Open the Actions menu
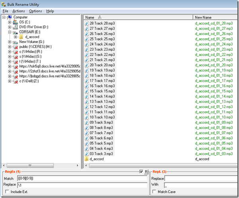The width and height of the screenshot is (239, 198). [x=18, y=11]
